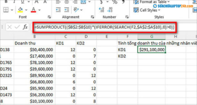This screenshot has width=197, height=105.
Task: Cancel the formula bar entry
Action: click(9, 27)
